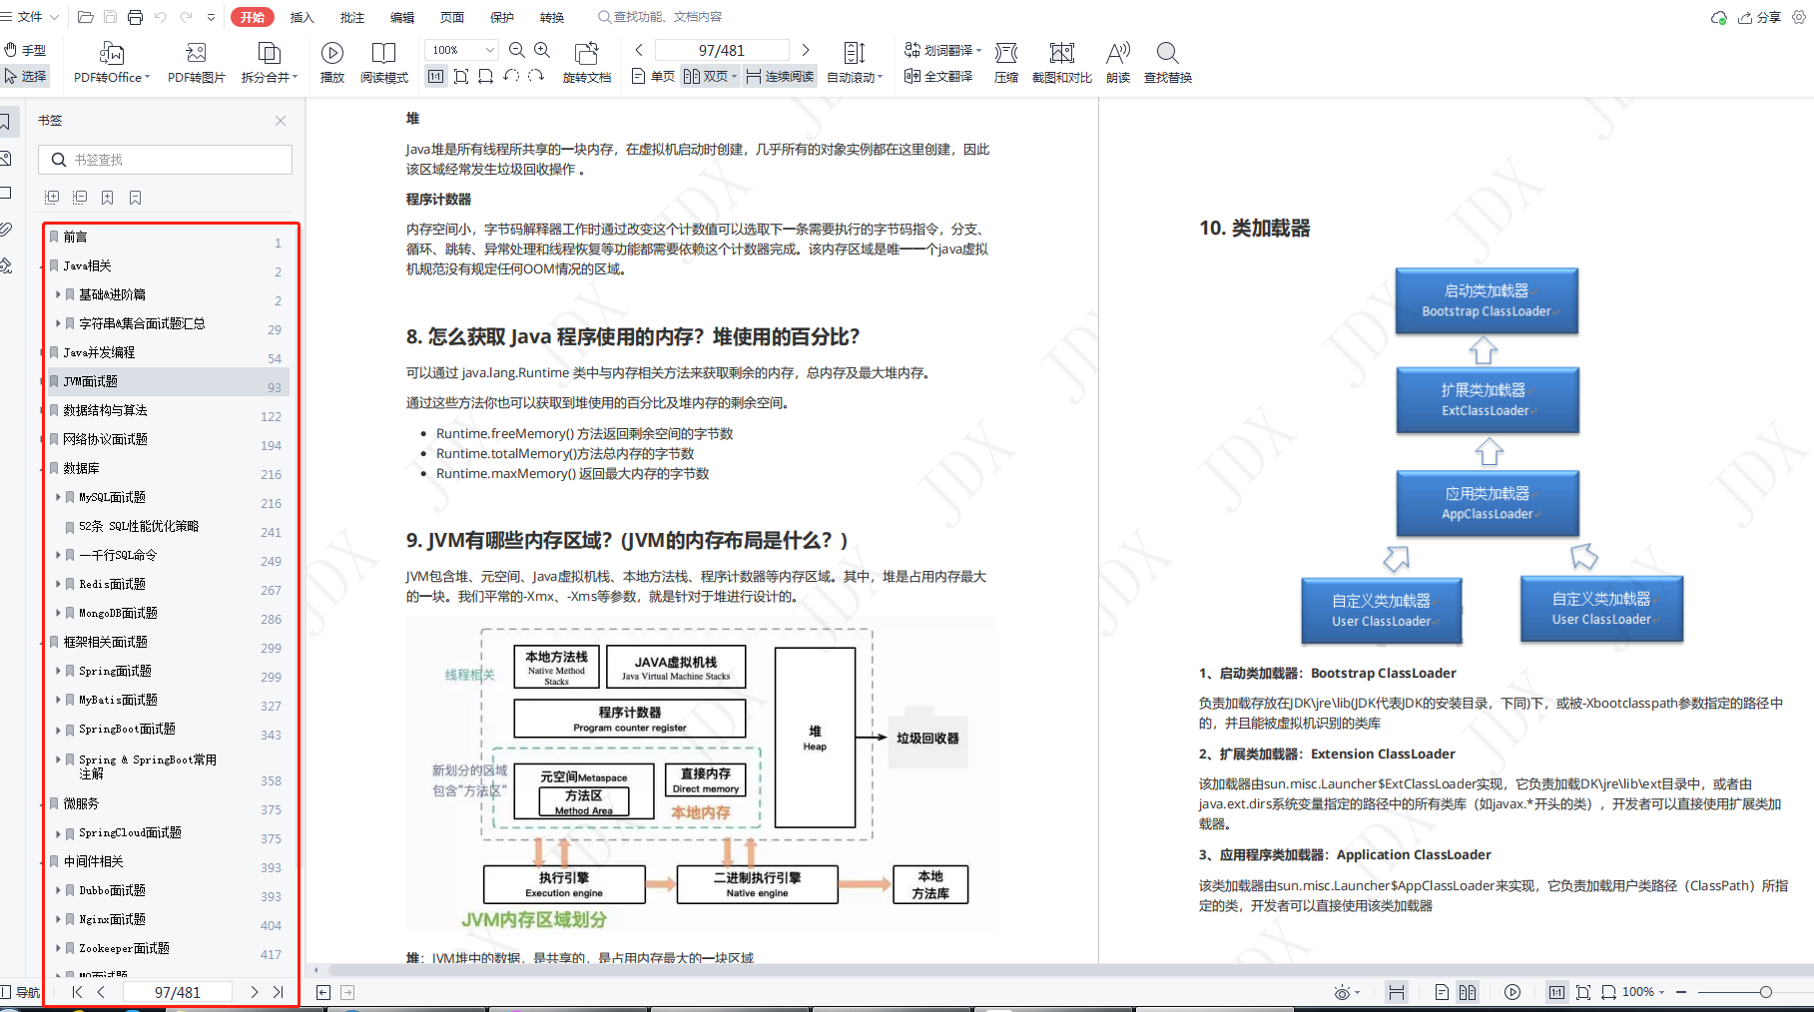This screenshot has width=1814, height=1012.
Task: Click the 朗读 read aloud tool
Action: tap(1118, 63)
